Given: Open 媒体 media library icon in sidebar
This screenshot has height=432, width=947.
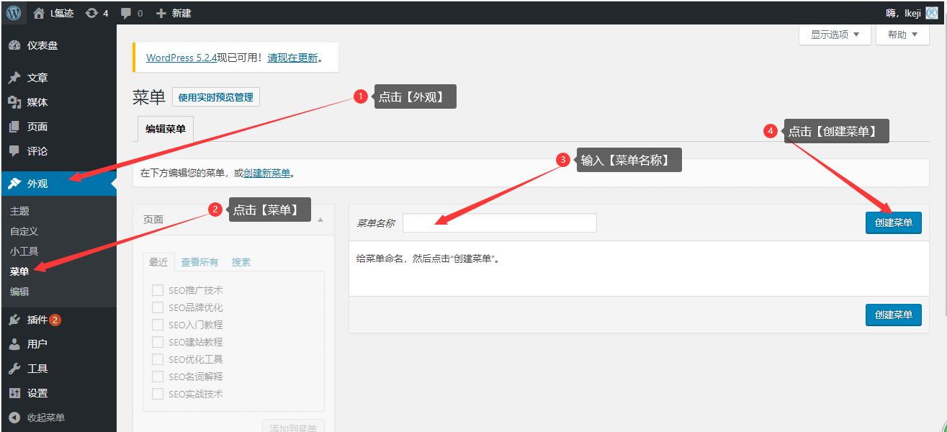Looking at the screenshot, I should click(x=14, y=102).
